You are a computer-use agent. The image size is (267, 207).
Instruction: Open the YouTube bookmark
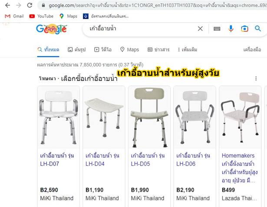point(41,16)
